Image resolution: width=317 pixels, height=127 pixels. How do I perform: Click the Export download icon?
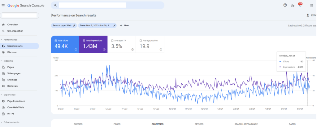tap(308, 15)
